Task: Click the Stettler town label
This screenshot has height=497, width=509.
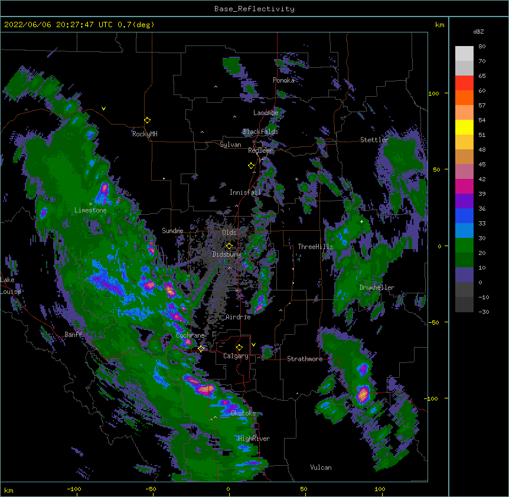Action: pyautogui.click(x=374, y=140)
